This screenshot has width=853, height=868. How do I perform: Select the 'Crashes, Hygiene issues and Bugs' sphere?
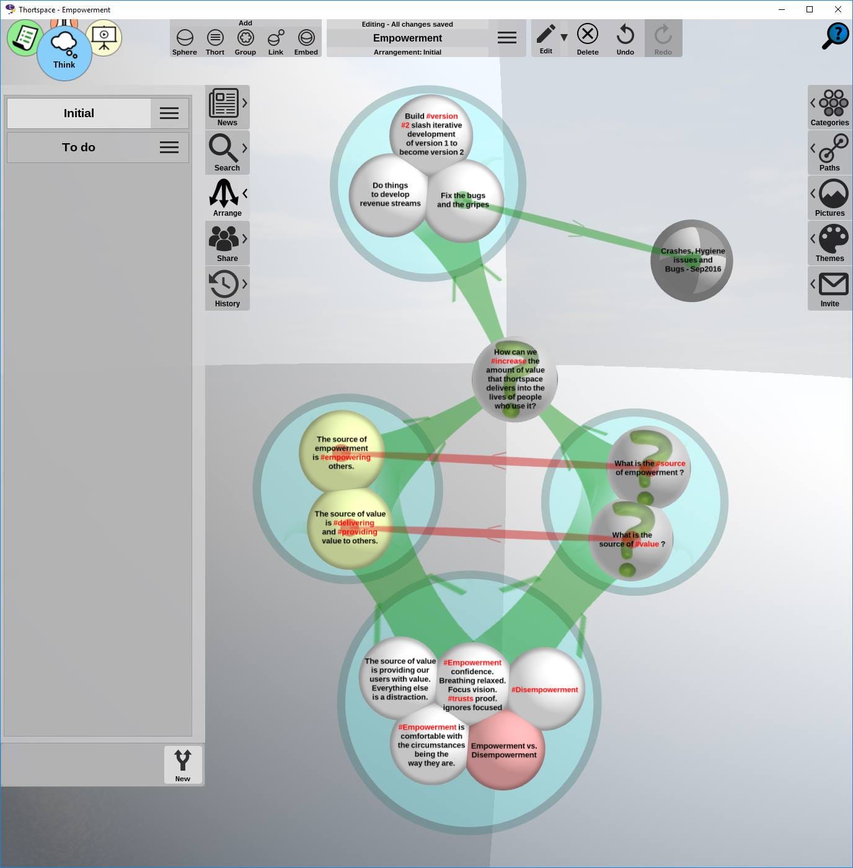tap(692, 260)
